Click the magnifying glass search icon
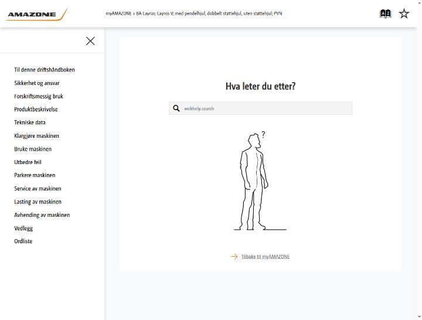The width and height of the screenshot is (422, 320). (x=176, y=108)
